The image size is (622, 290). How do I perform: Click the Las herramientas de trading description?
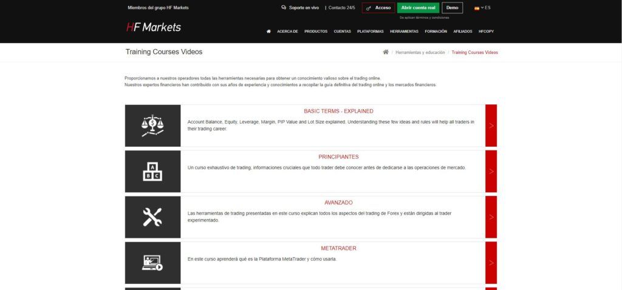pyautogui.click(x=320, y=217)
